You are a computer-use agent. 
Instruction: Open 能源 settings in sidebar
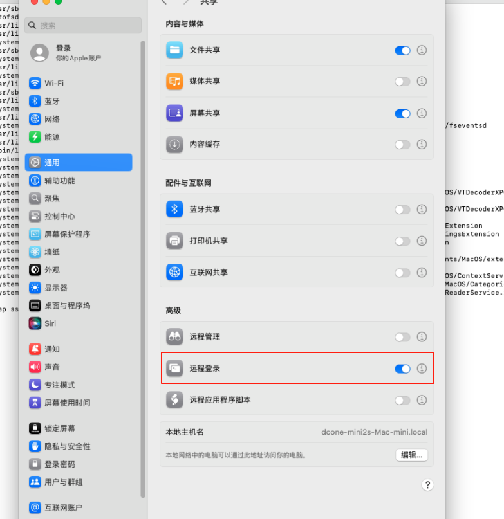(x=79, y=137)
